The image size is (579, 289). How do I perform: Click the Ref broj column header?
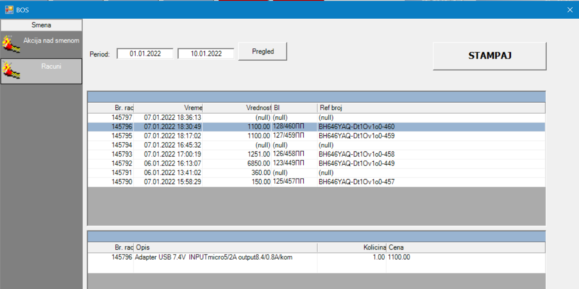click(431, 108)
